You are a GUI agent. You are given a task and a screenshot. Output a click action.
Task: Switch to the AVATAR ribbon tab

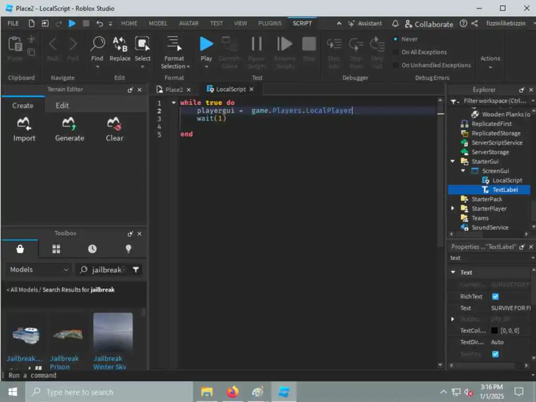(x=188, y=23)
